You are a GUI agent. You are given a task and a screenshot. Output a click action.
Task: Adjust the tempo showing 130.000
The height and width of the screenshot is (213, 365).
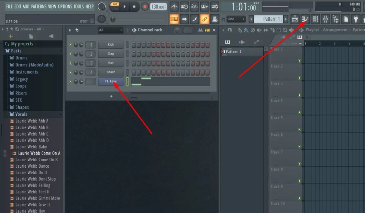[159, 6]
